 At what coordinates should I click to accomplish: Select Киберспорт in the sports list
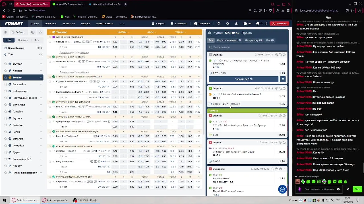20,91
